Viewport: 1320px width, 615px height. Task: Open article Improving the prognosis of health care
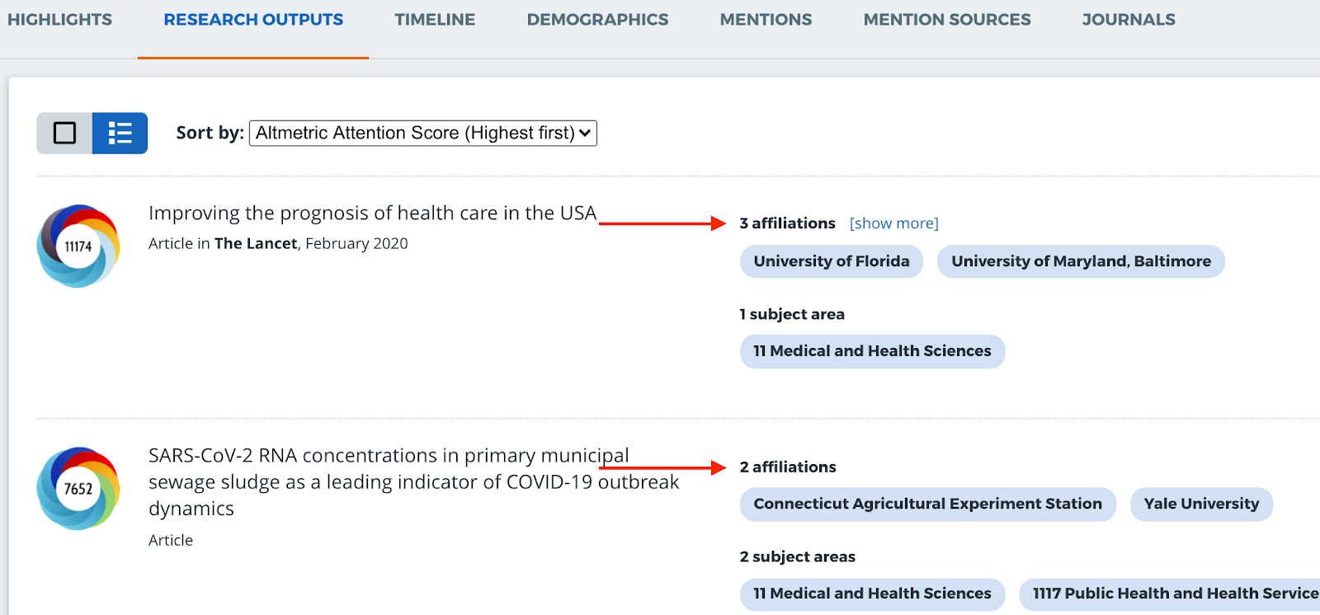click(372, 214)
